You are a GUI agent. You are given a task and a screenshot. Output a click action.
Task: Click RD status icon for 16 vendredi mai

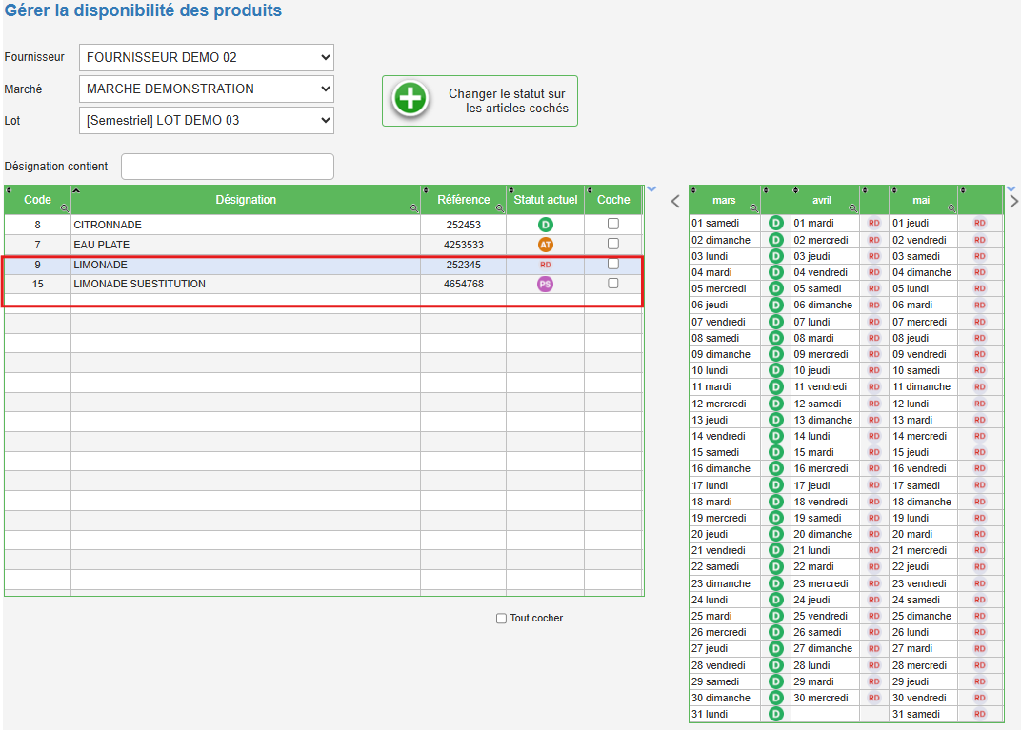[979, 468]
